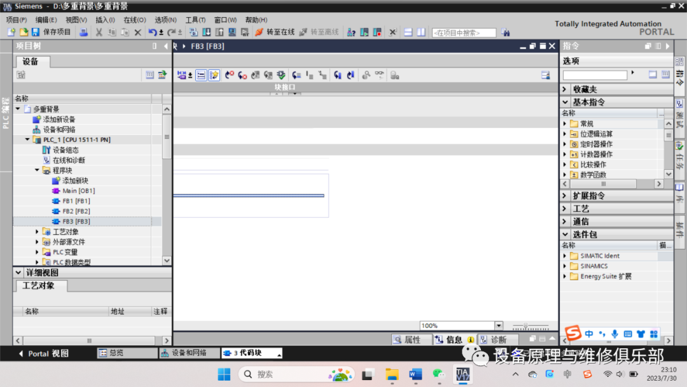The image size is (687, 387).
Task: Click the download to device icon
Action: 206,32
